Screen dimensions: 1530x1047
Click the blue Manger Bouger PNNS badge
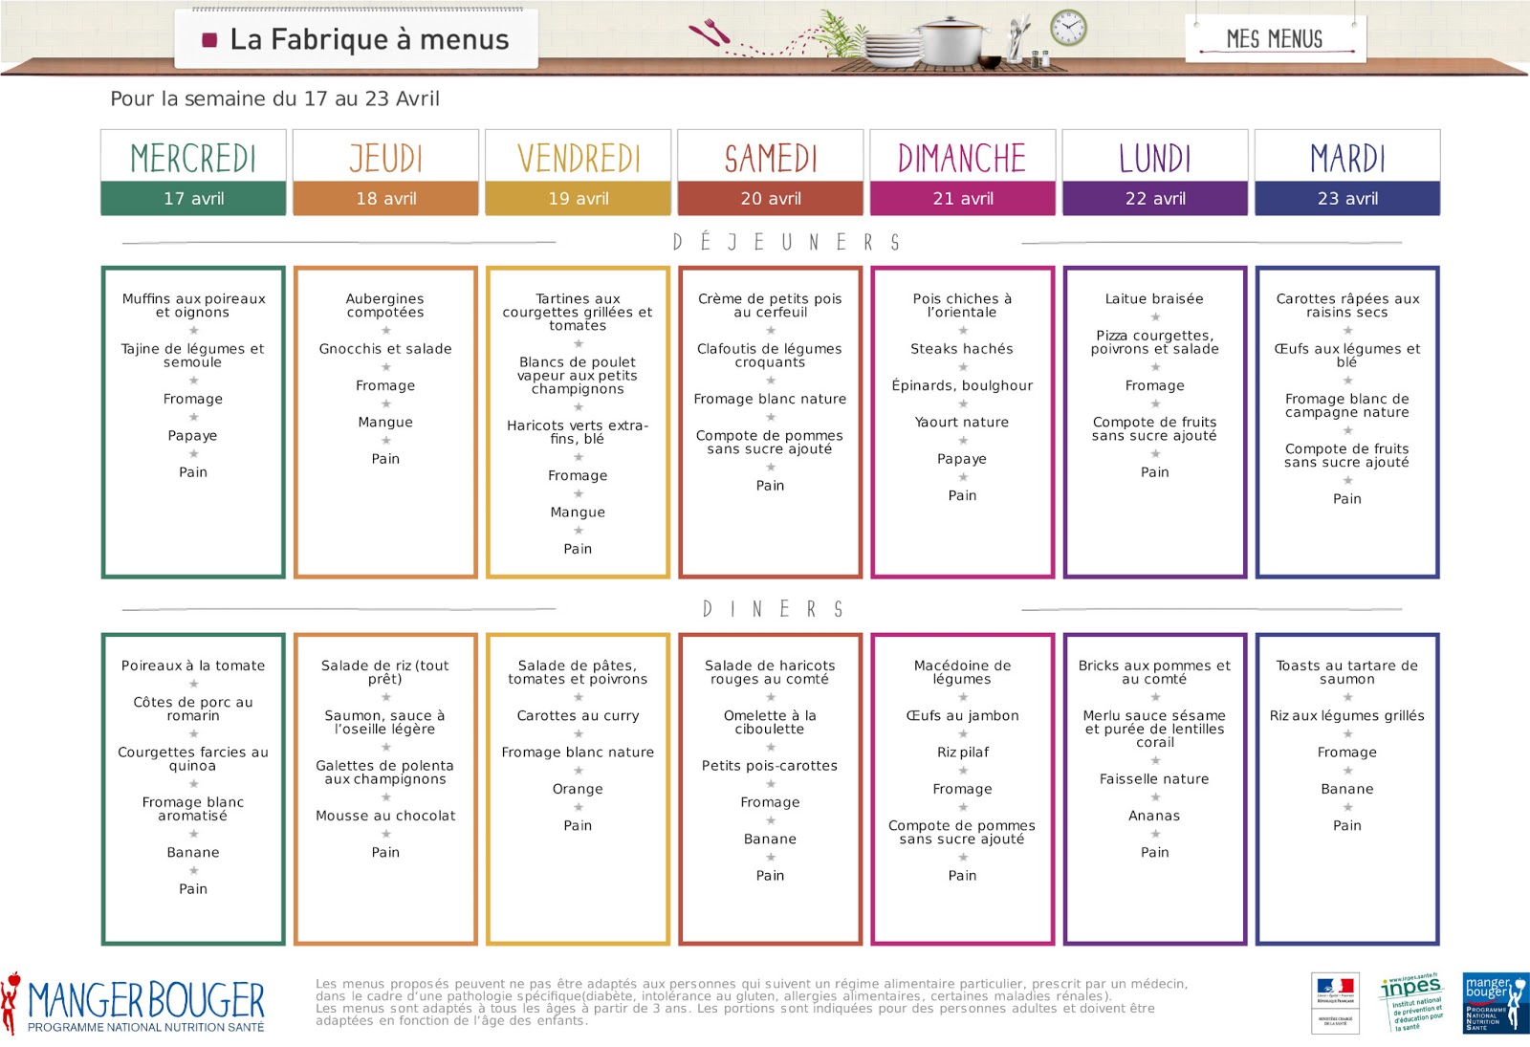tap(1495, 1003)
